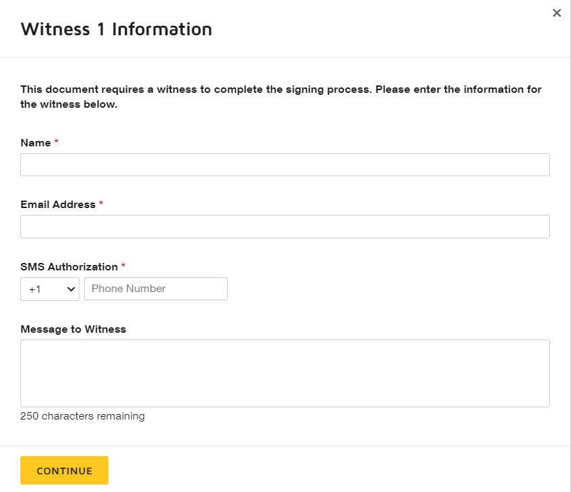Dismiss the dialog with the X icon
The width and height of the screenshot is (571, 492).
tap(557, 12)
